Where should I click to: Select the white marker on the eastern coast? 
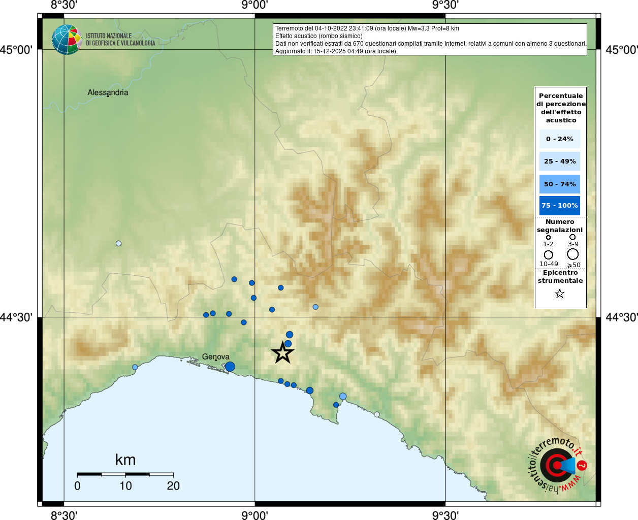coord(377,414)
